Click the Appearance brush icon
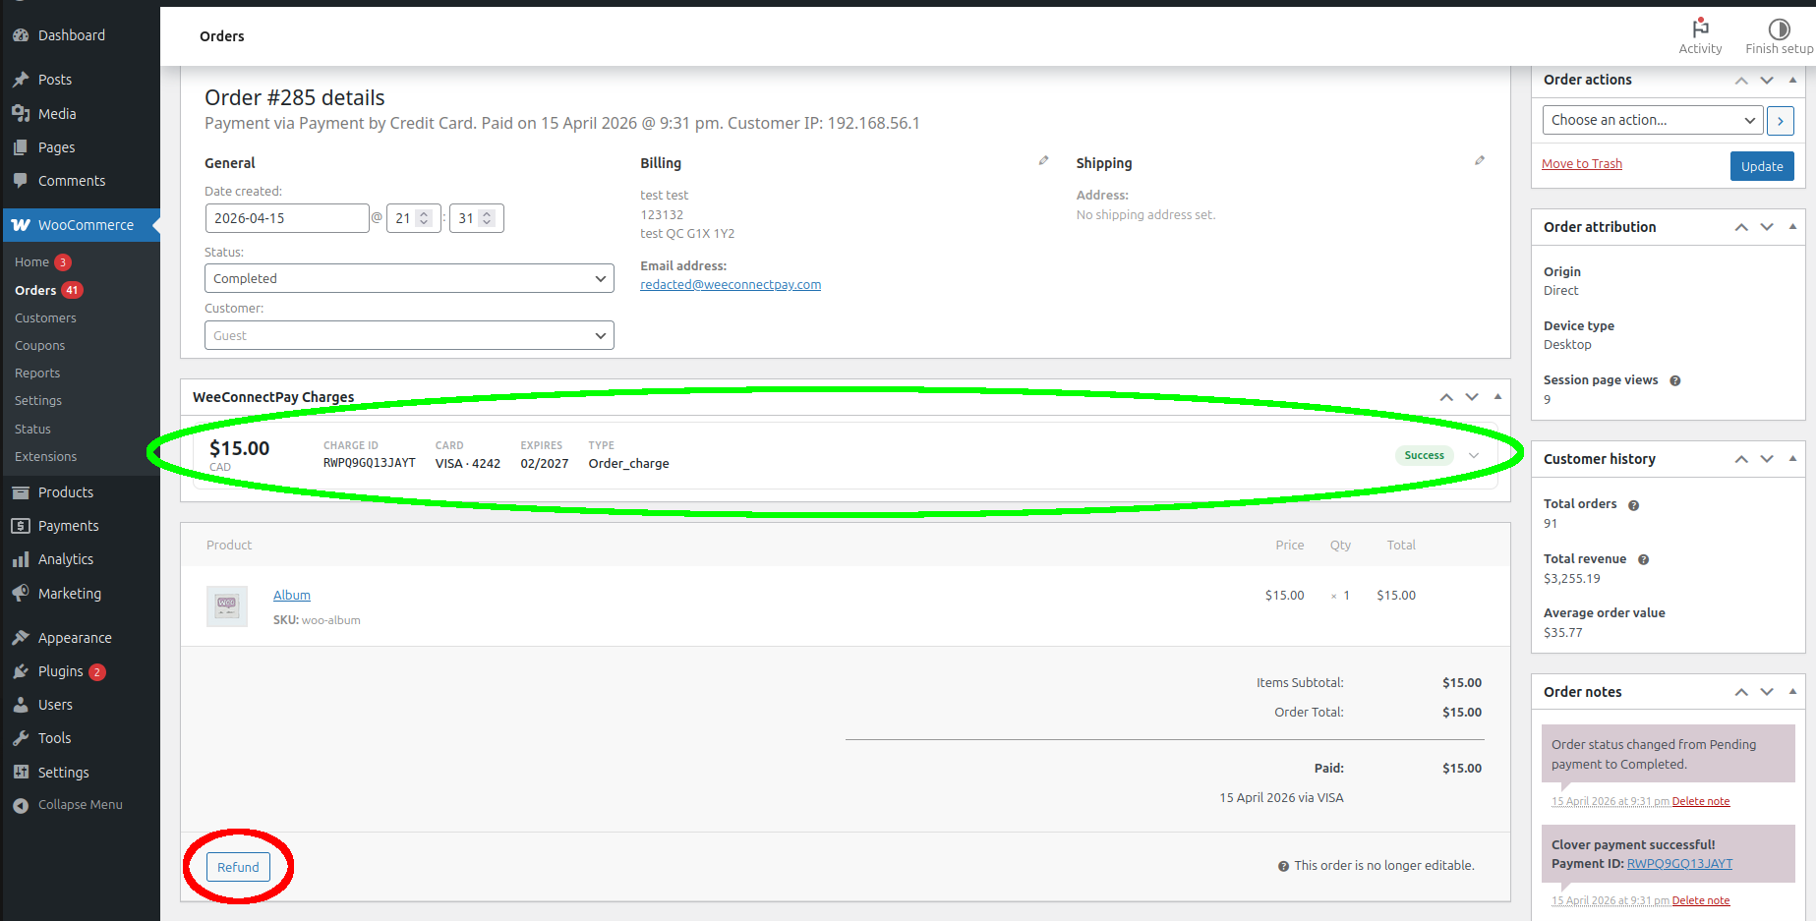This screenshot has height=921, width=1816. tap(21, 638)
